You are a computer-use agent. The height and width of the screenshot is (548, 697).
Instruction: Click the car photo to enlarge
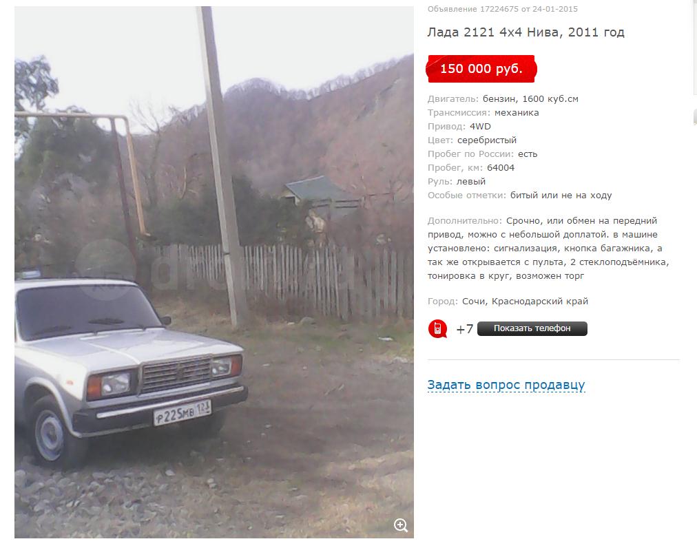pyautogui.click(x=214, y=272)
